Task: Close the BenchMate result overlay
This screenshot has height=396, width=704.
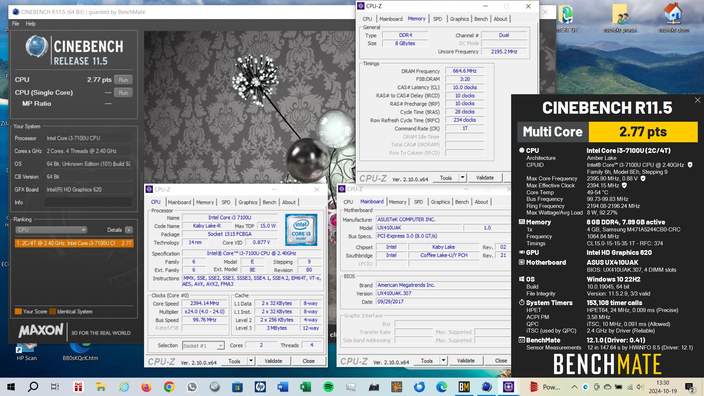Action: (697, 100)
